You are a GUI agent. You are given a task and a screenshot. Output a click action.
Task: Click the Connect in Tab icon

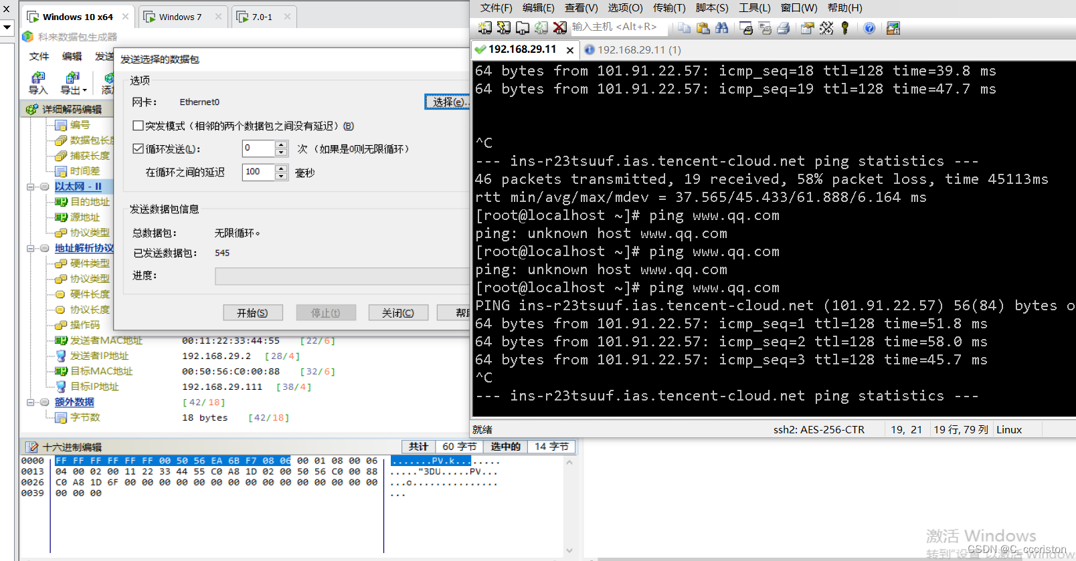point(523,27)
